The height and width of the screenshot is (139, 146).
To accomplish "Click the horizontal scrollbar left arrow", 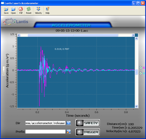I will 19,35.
